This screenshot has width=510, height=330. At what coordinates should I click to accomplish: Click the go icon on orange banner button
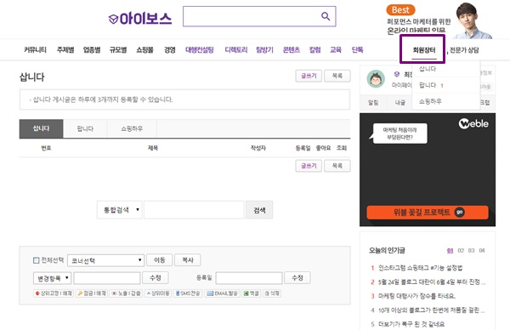[x=459, y=212]
